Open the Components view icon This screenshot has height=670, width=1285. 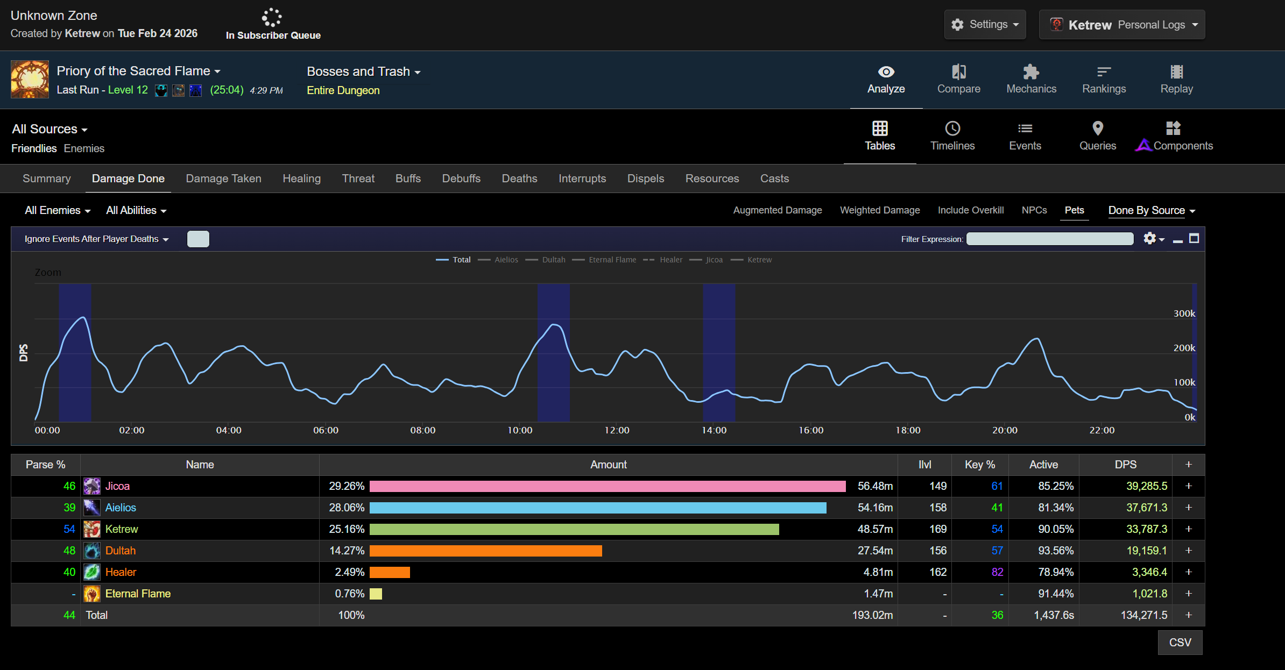coord(1173,129)
